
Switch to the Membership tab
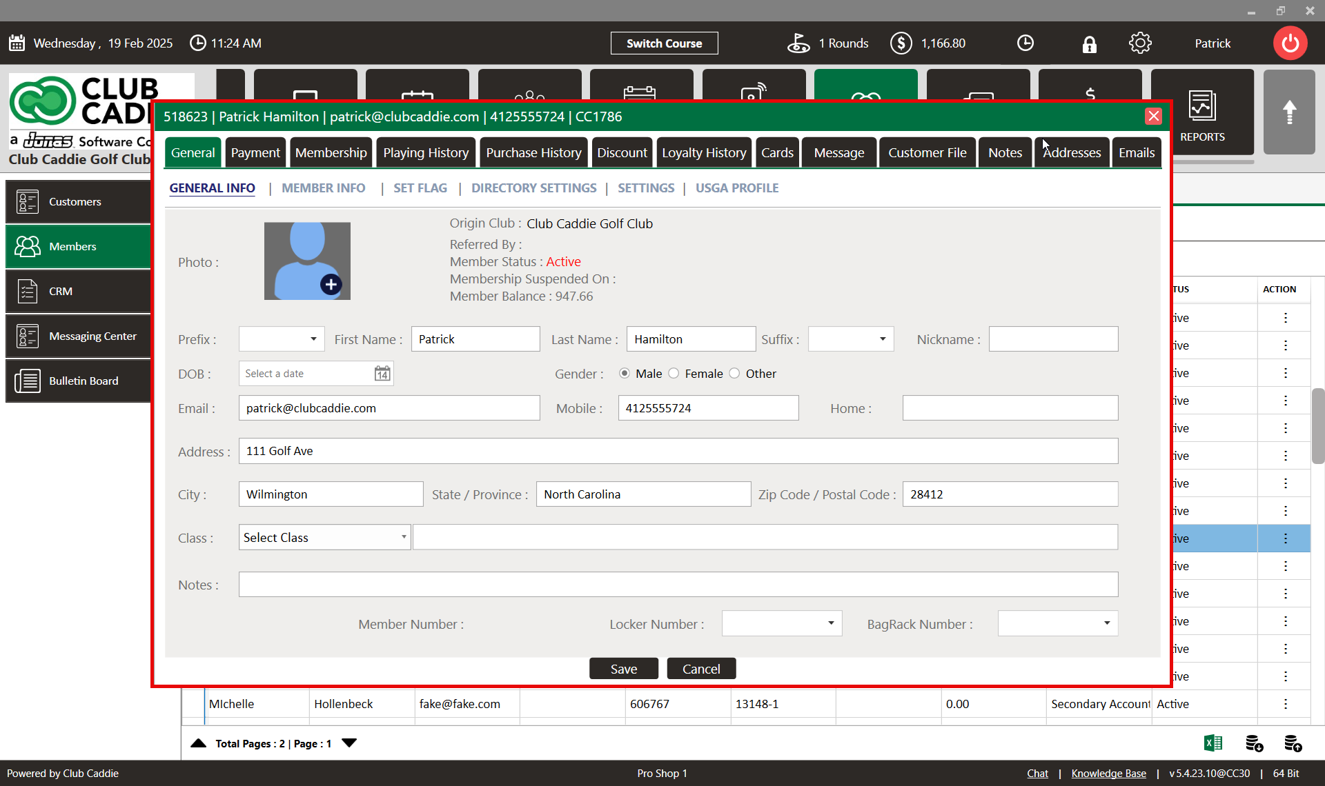click(x=331, y=152)
